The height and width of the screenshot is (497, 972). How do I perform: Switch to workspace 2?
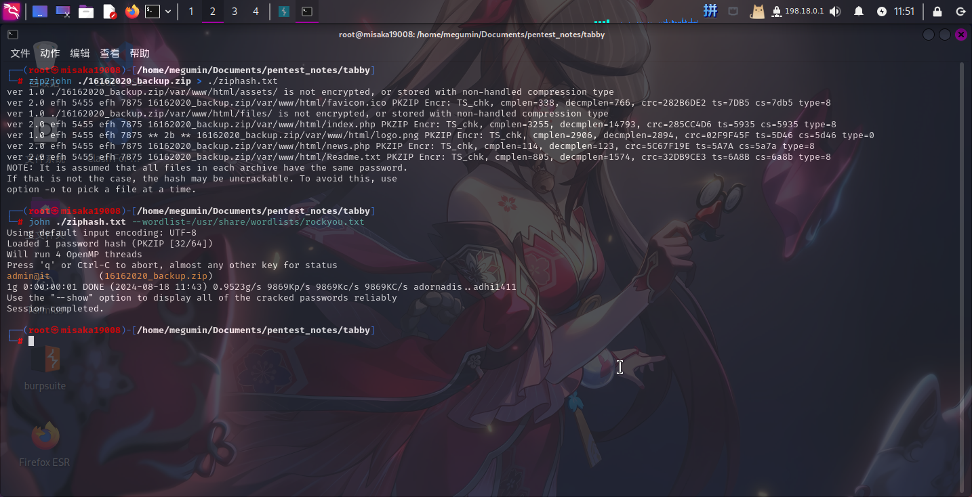212,12
